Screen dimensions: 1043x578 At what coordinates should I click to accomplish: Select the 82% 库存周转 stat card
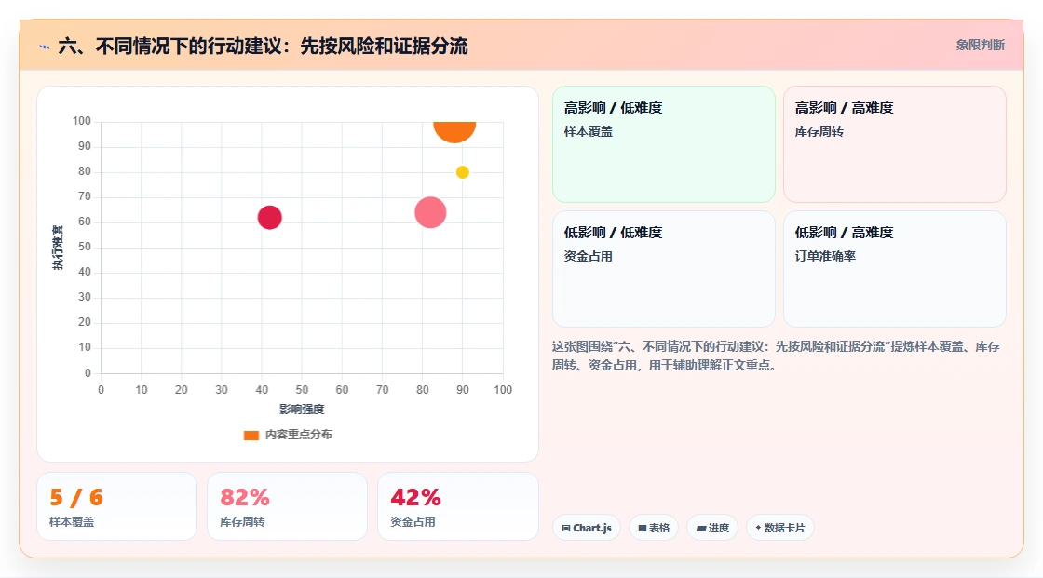288,507
